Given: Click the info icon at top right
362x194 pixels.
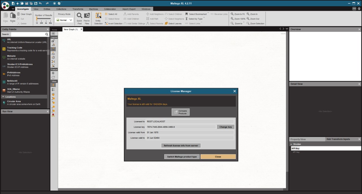Looking at the screenshot, I should (359, 9).
